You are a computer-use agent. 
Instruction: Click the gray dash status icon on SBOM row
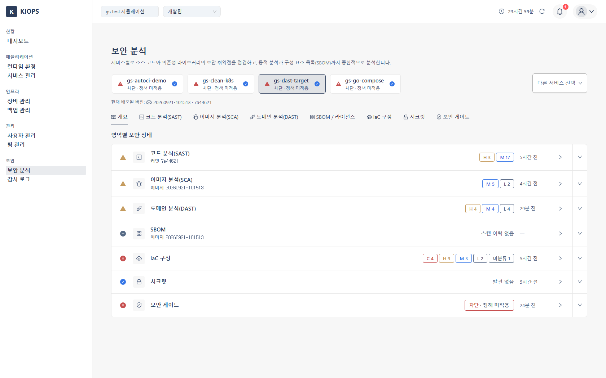coord(123,234)
